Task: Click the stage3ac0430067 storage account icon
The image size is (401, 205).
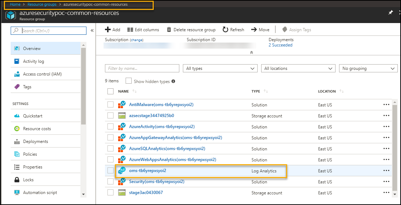Action: click(x=122, y=193)
